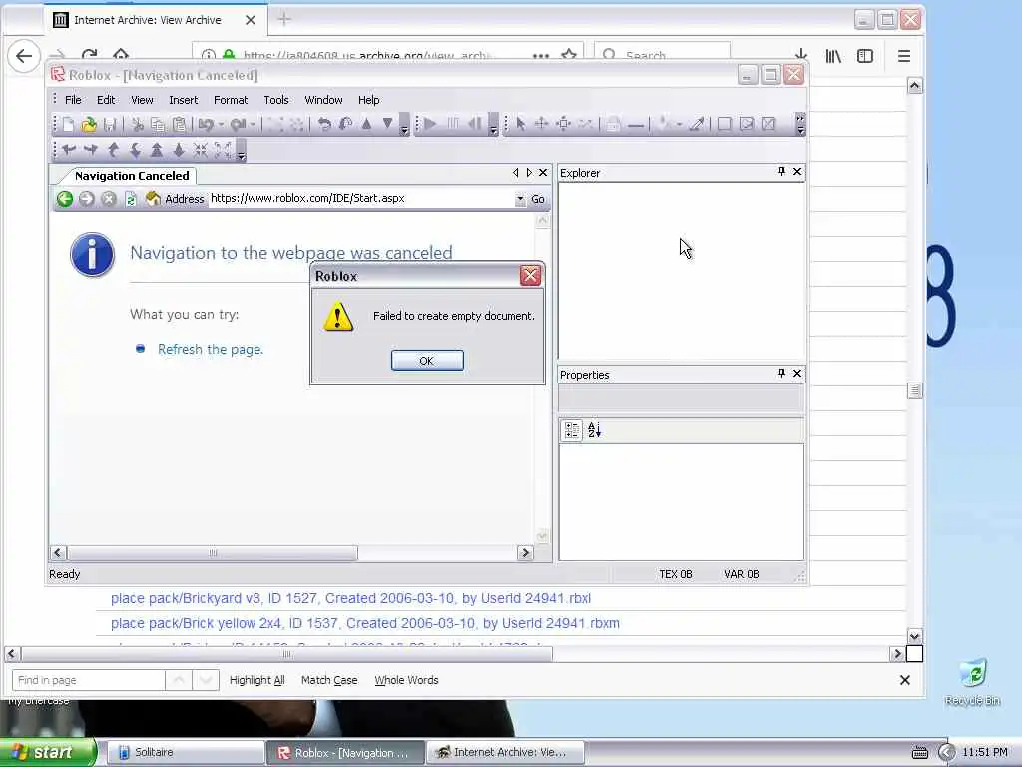Open the Undo history dropdown arrow

(221, 124)
